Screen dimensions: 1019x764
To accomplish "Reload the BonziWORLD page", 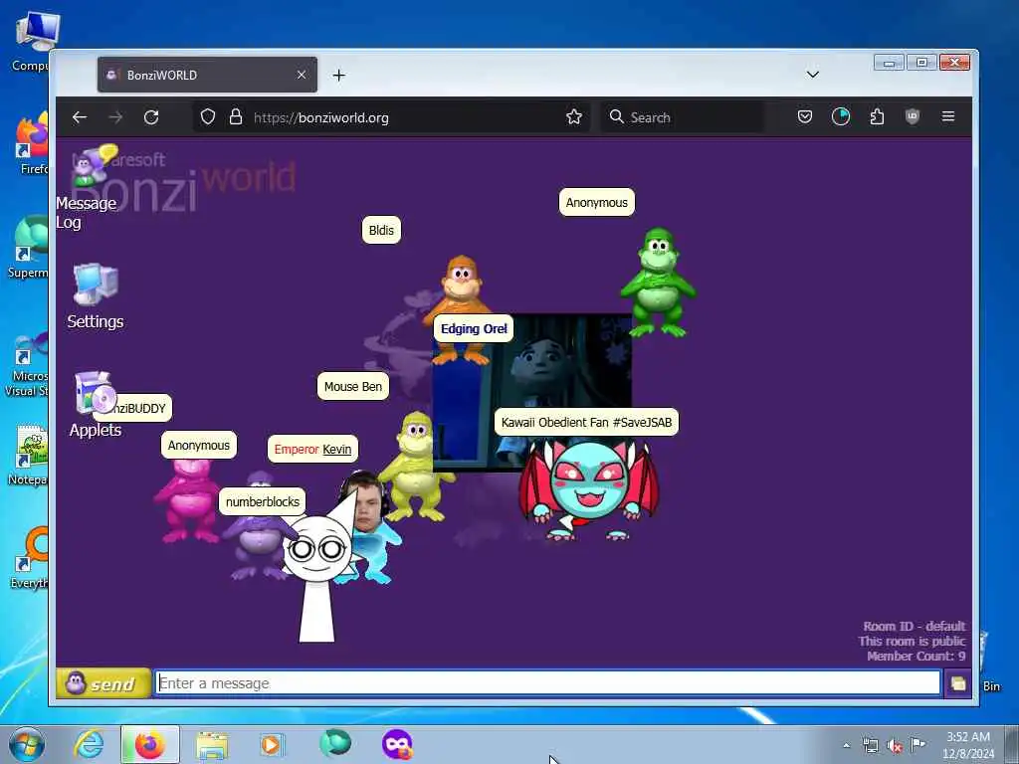I will coord(151,117).
